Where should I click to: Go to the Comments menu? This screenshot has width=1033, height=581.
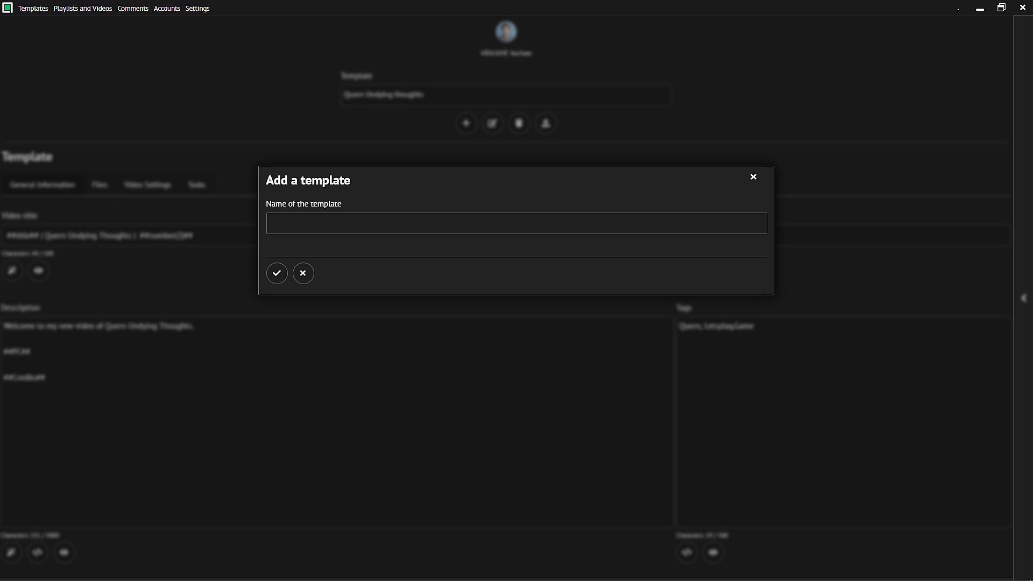(x=132, y=9)
